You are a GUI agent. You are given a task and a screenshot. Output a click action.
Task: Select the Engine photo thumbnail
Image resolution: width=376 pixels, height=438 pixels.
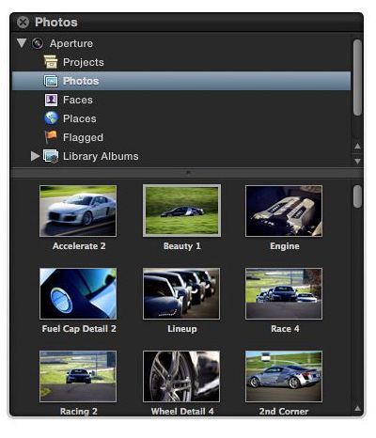284,211
